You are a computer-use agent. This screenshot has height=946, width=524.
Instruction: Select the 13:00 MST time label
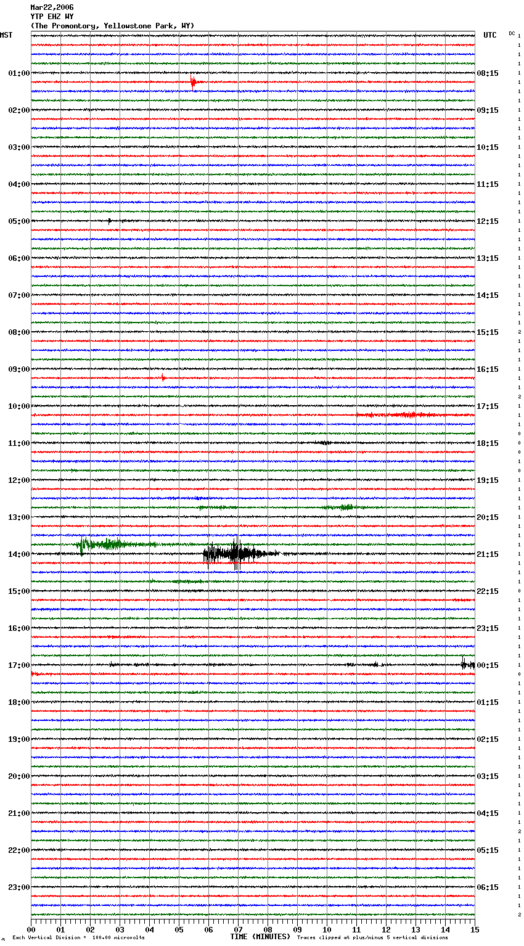click(19, 517)
